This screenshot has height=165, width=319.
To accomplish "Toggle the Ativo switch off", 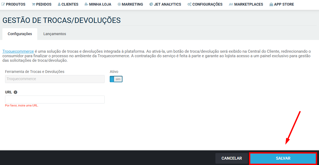I will (116, 79).
